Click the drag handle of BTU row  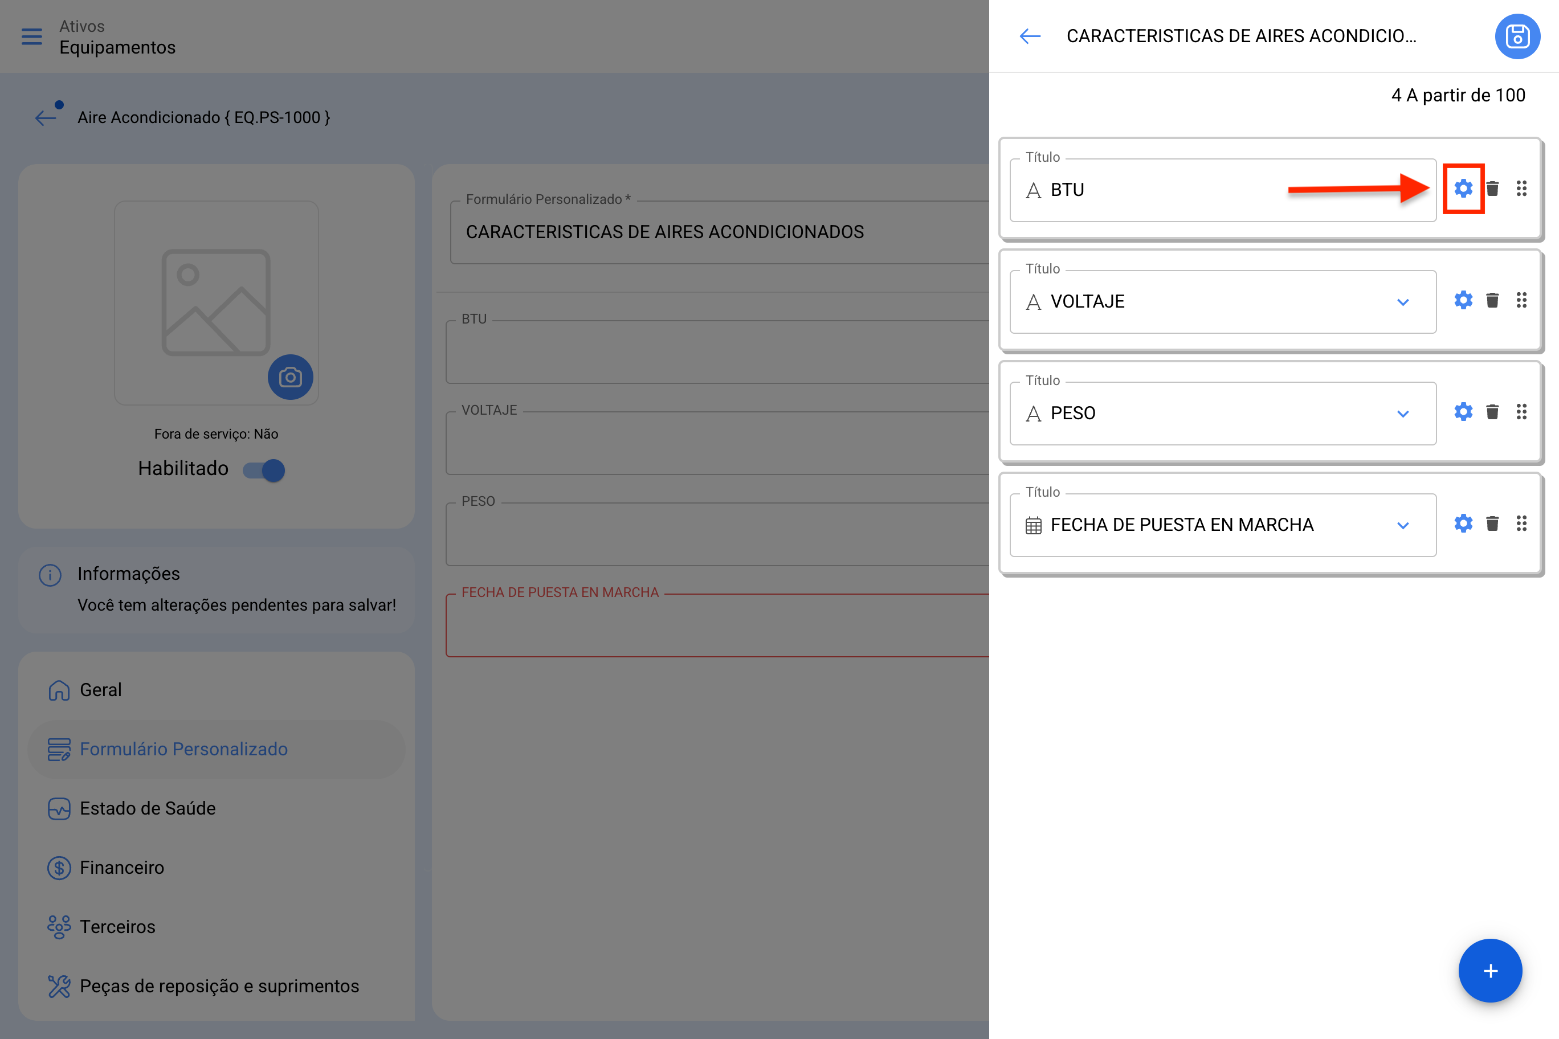(1521, 189)
